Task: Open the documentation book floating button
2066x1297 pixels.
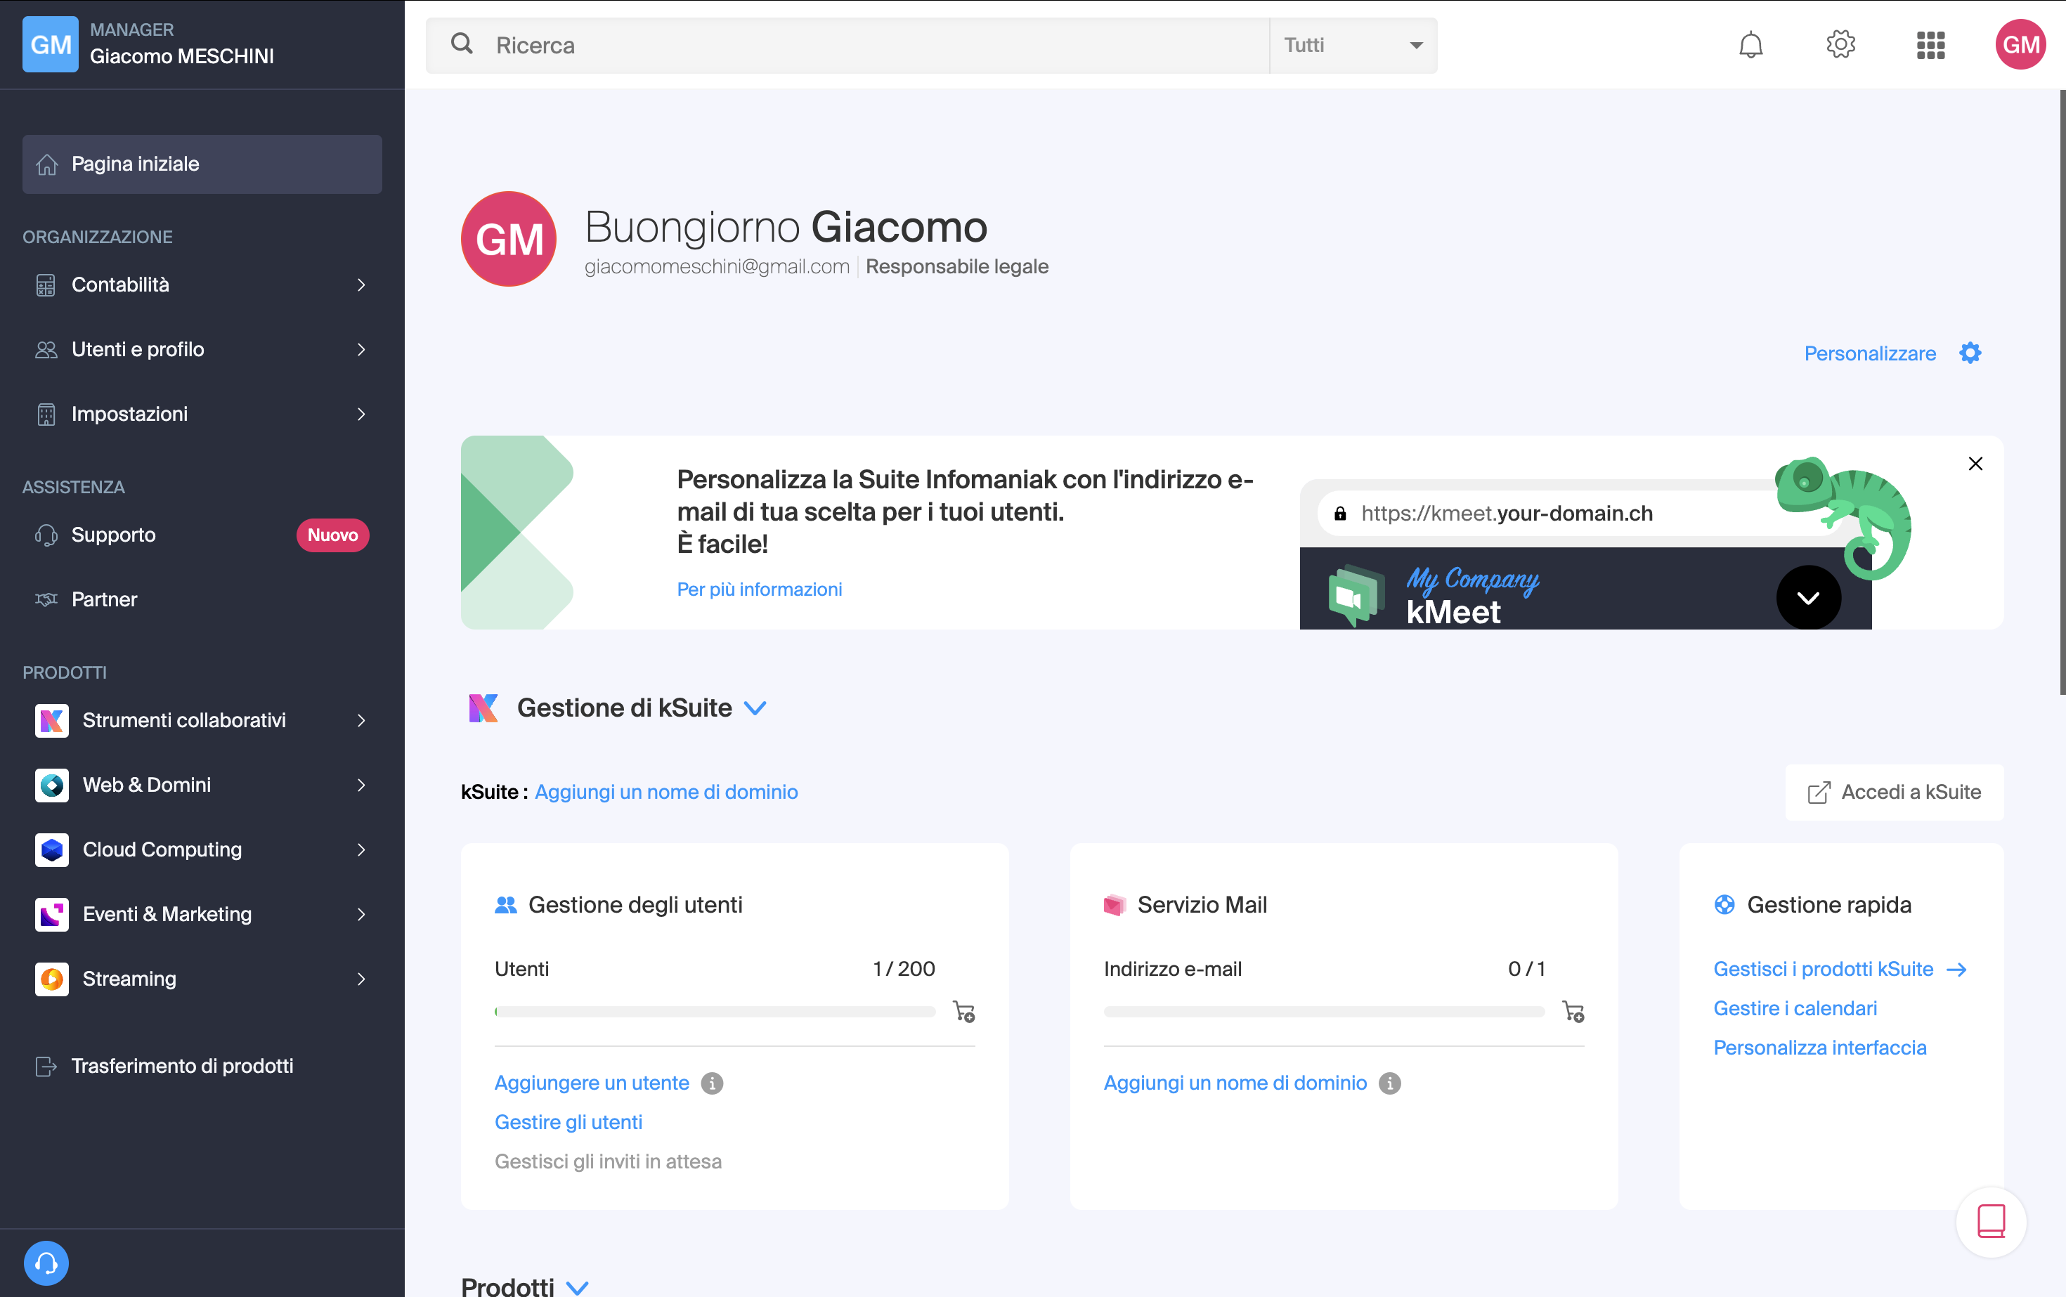Action: [1991, 1222]
